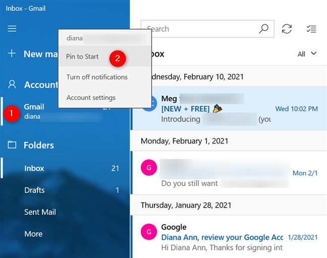Click the Folders folder icon
This screenshot has width=327, height=258.
pos(12,145)
